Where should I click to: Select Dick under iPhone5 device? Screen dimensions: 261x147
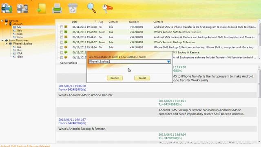click(x=20, y=34)
